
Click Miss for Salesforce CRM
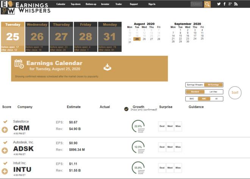[x=178, y=126]
